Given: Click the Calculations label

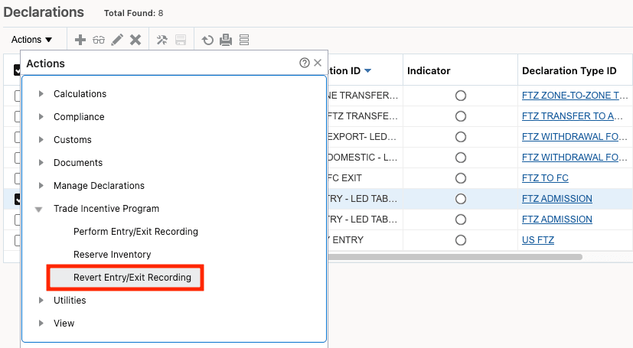Looking at the screenshot, I should point(80,94).
